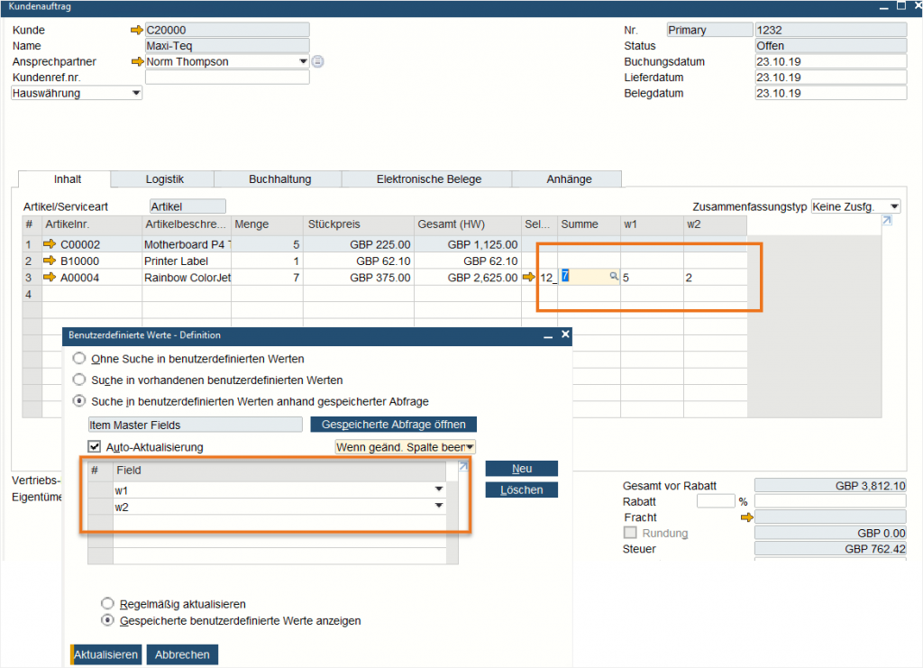
Task: Click the link arrow next to Kunde C20000
Action: tap(137, 30)
